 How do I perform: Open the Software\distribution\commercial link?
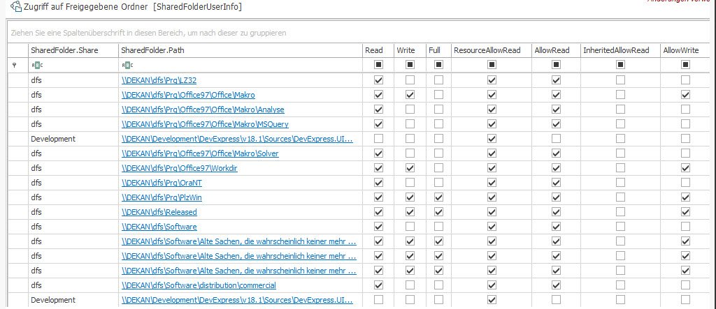pyautogui.click(x=199, y=285)
